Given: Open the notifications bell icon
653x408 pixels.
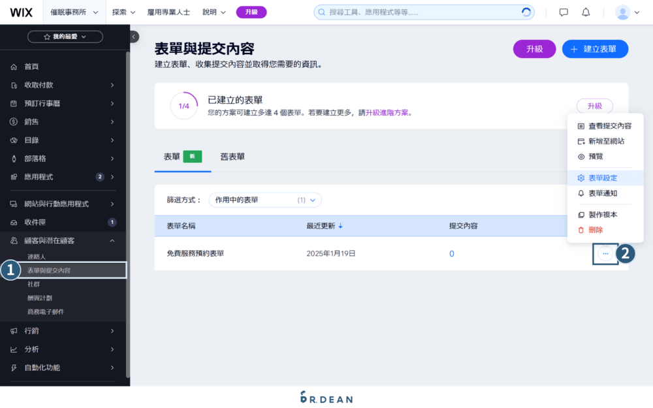Looking at the screenshot, I should coord(585,12).
